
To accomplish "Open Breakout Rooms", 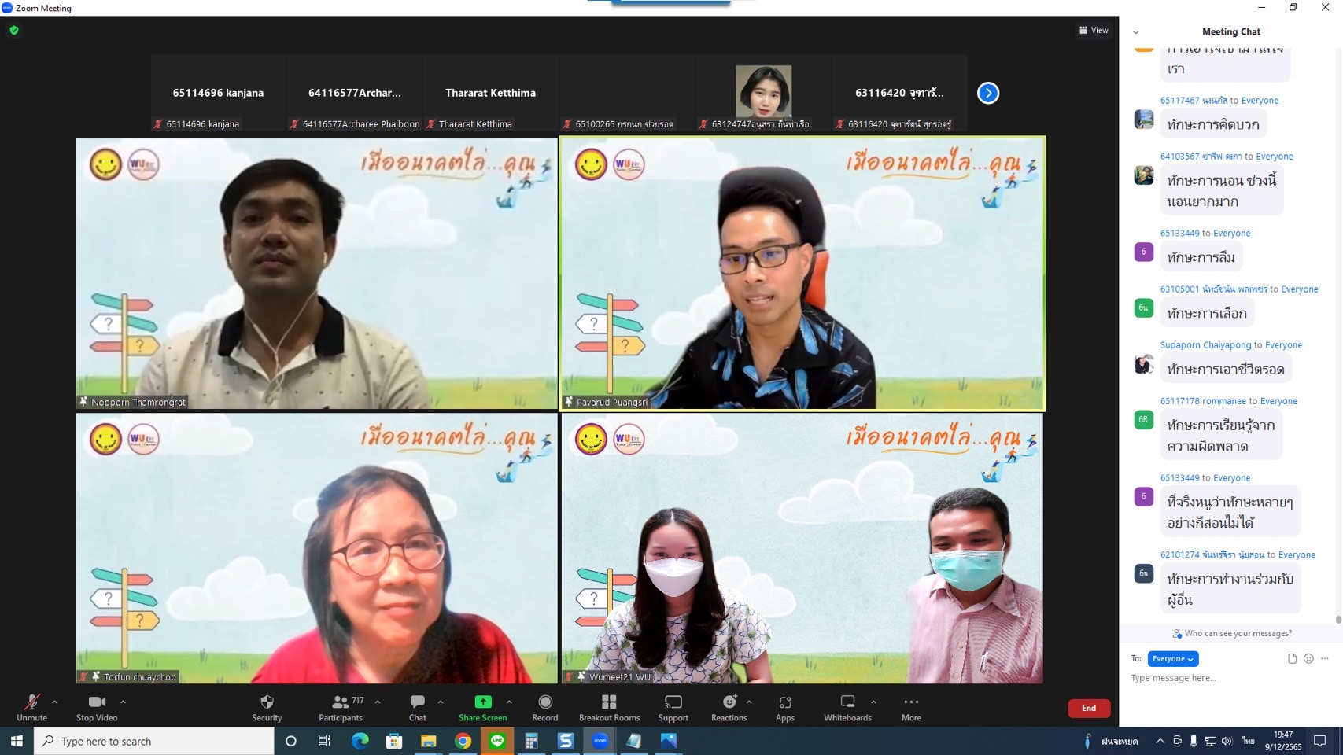I will pos(608,706).
